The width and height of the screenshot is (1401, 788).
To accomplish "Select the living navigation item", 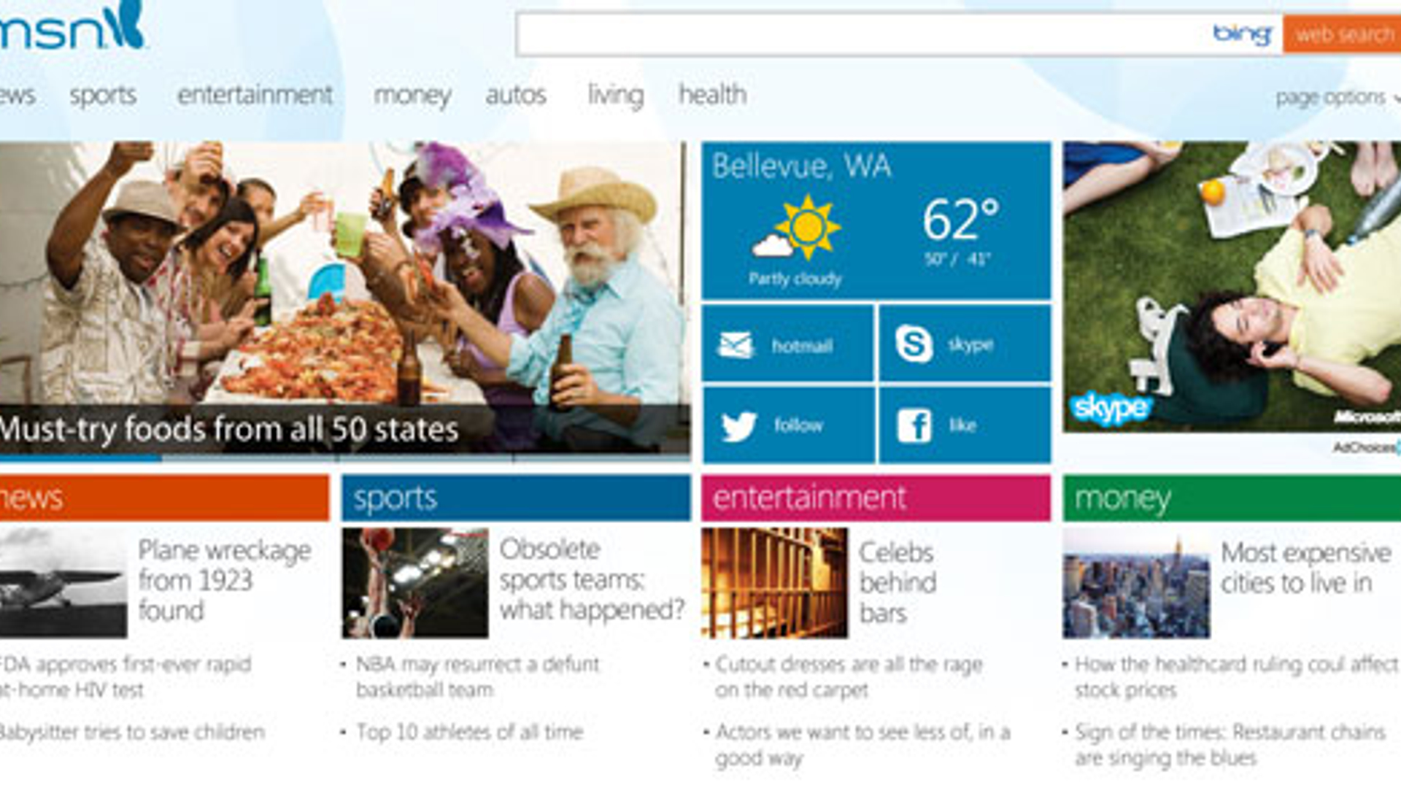I will pos(615,95).
